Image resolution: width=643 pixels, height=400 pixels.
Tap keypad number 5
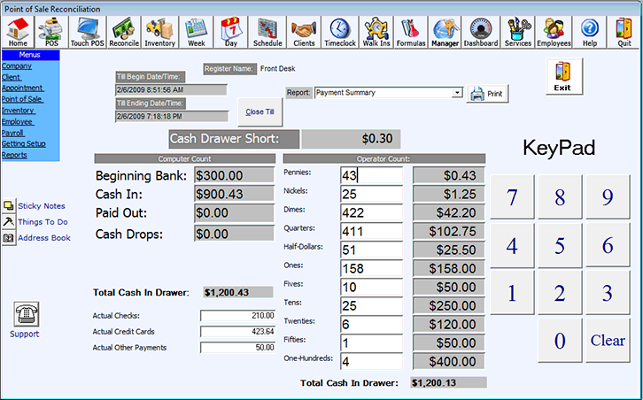coord(560,245)
